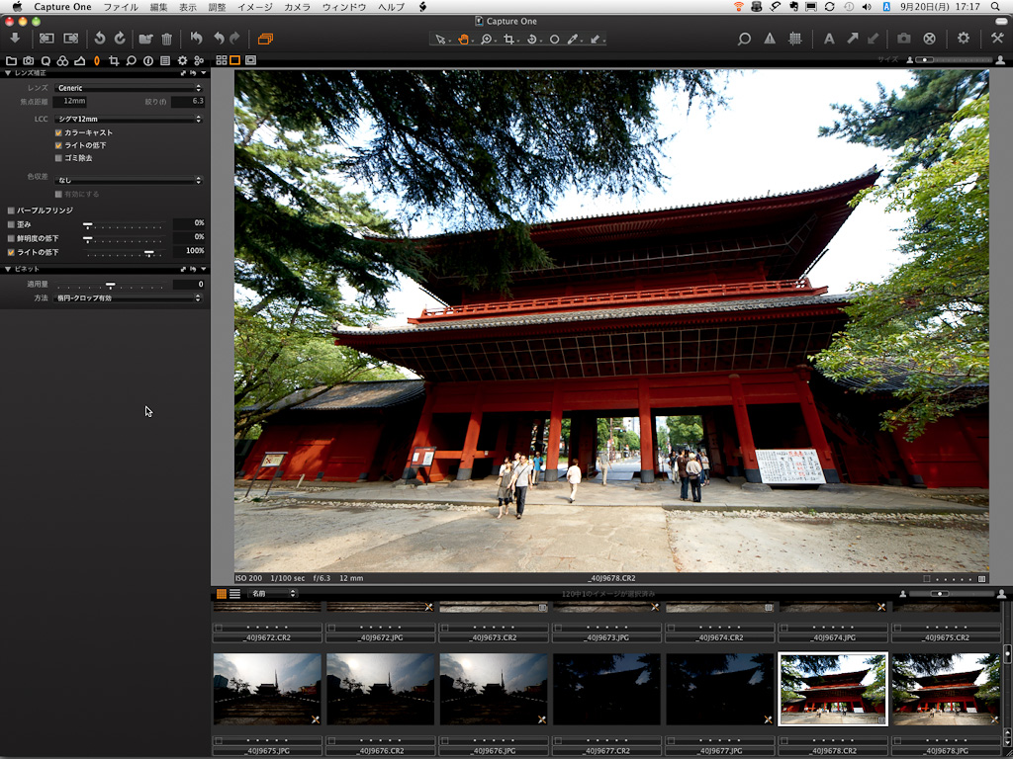Uncheck the カラーキャスト checkbox

(58, 132)
